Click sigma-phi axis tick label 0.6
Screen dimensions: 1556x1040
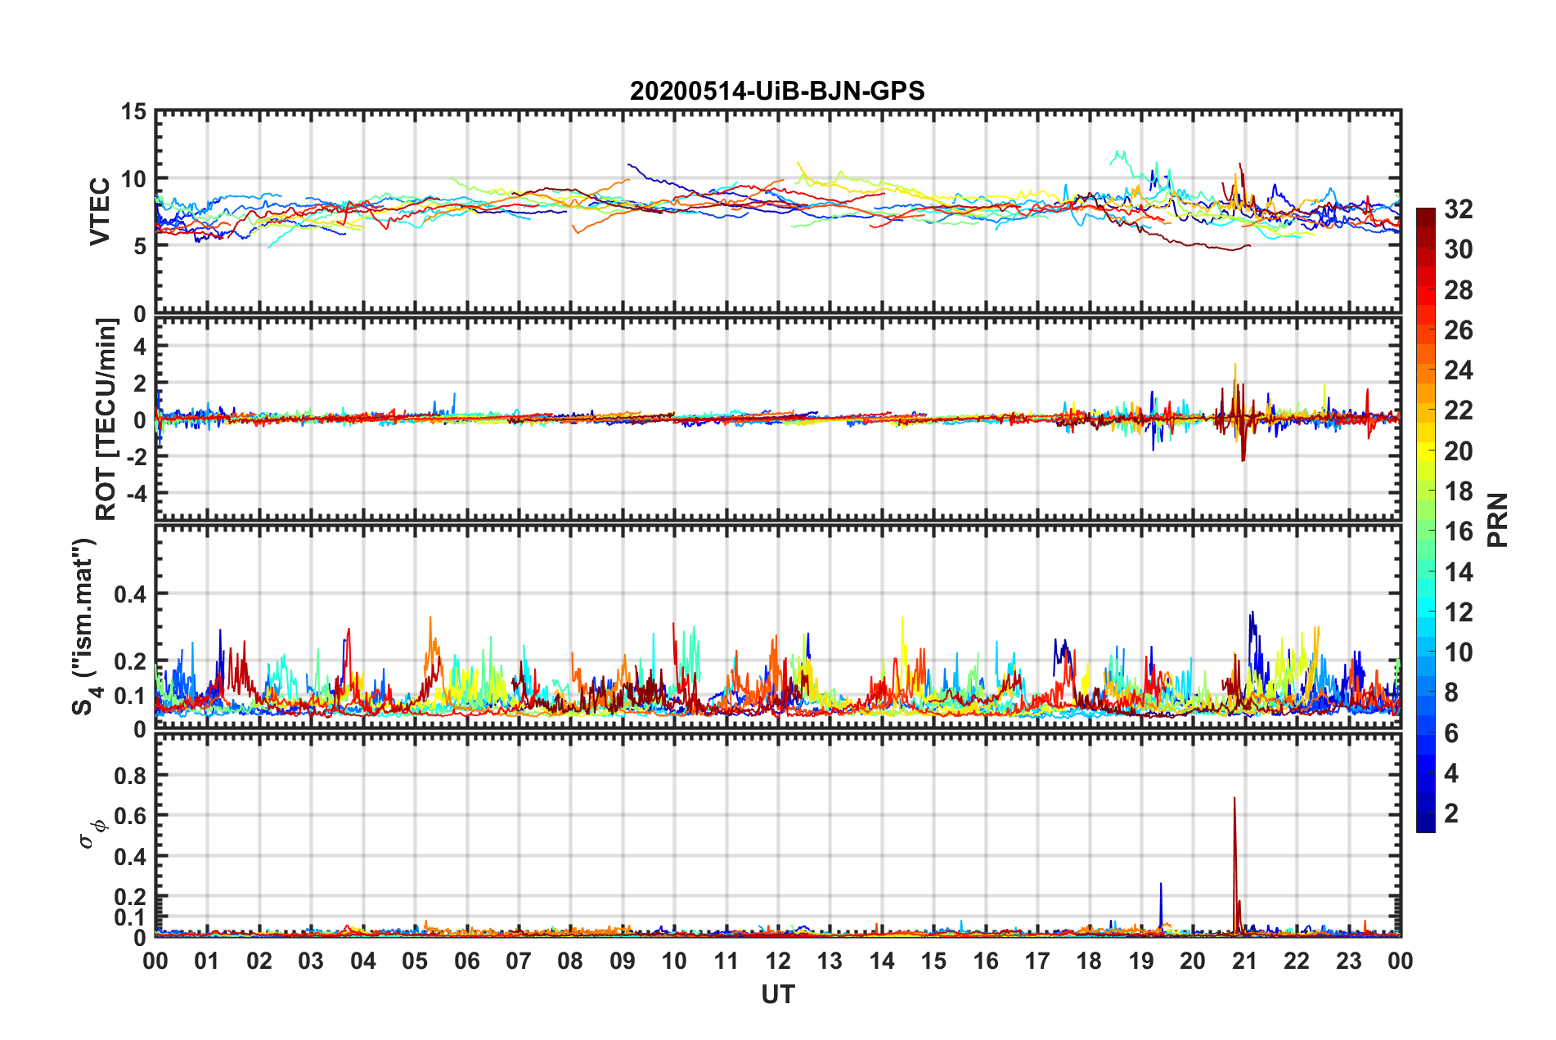130,816
